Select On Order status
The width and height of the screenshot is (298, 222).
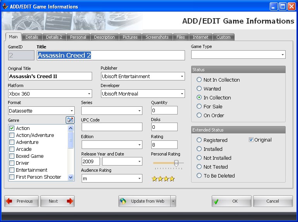coord(199,115)
